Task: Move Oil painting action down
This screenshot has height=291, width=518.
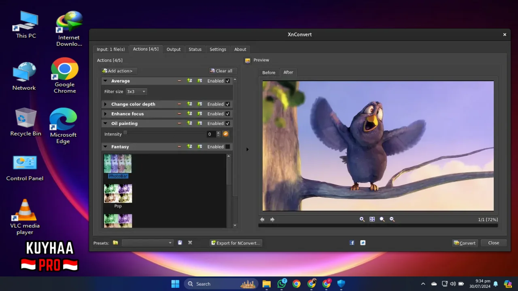Action: 200,123
